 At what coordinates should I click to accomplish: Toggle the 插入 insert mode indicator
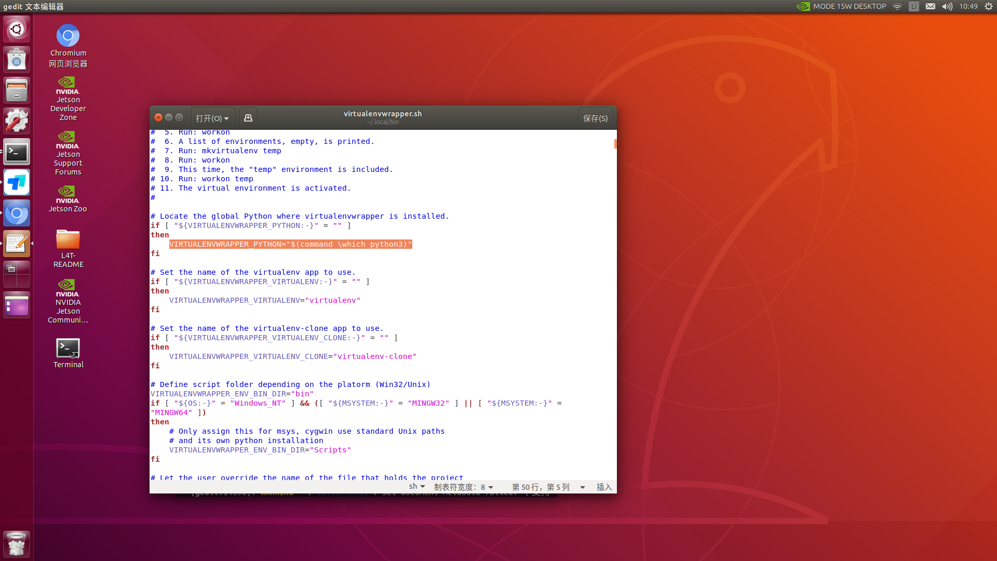point(604,487)
